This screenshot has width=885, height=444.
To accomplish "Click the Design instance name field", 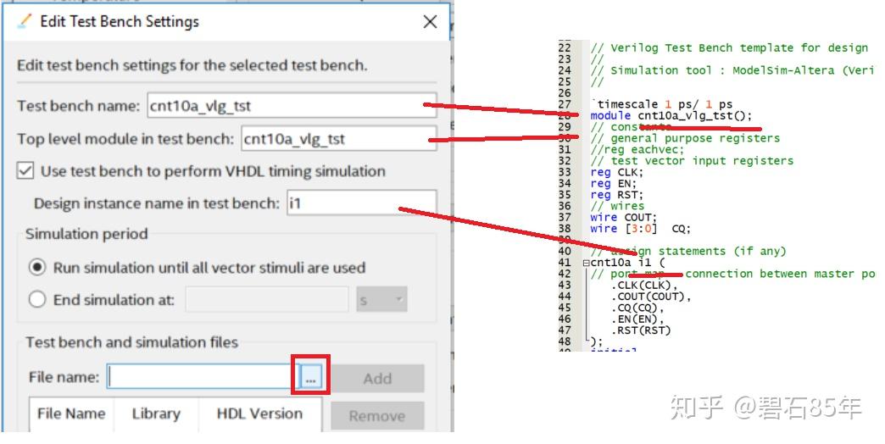I will (x=362, y=203).
